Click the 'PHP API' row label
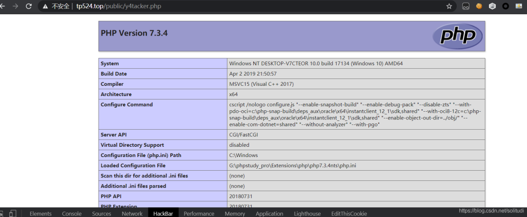This screenshot has width=527, height=217. point(111,196)
